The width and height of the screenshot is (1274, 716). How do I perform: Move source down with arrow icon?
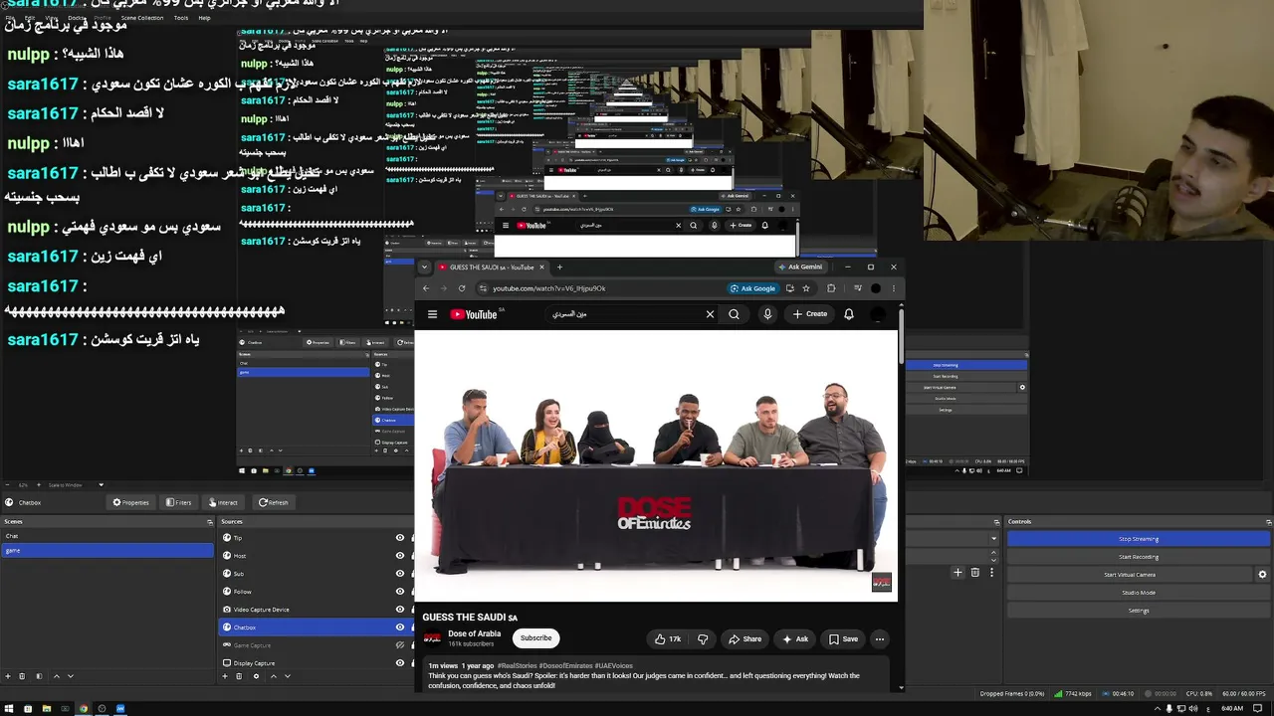288,676
